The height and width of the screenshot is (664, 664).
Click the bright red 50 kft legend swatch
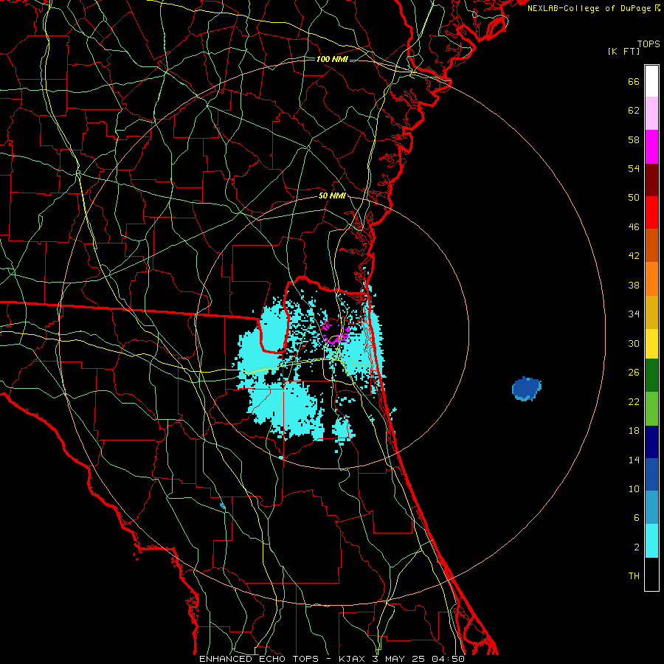(651, 212)
